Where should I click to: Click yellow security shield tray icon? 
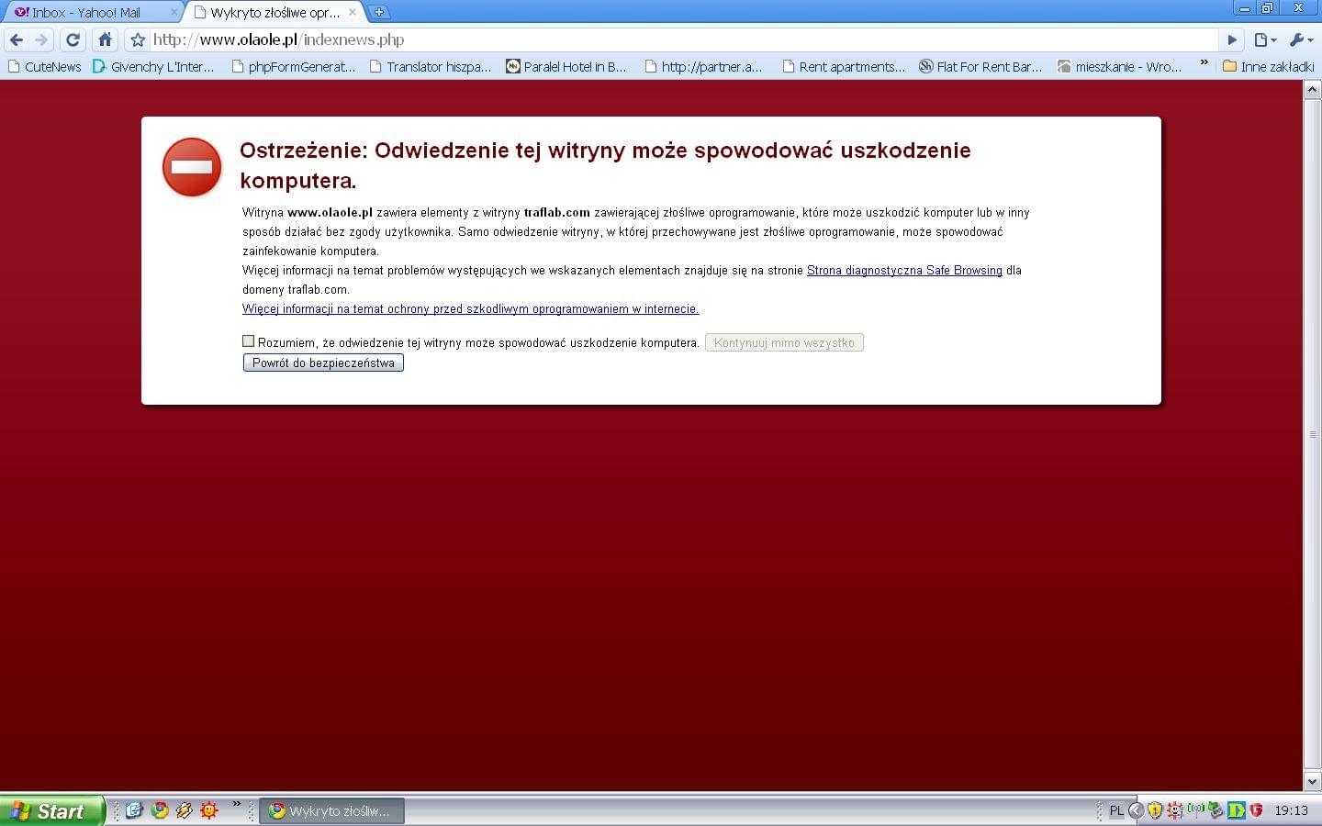[x=1155, y=810]
